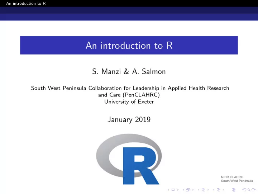This screenshot has height=194, width=258.
Task: Click the header text 'An introduction to R'
Action: [26, 3]
